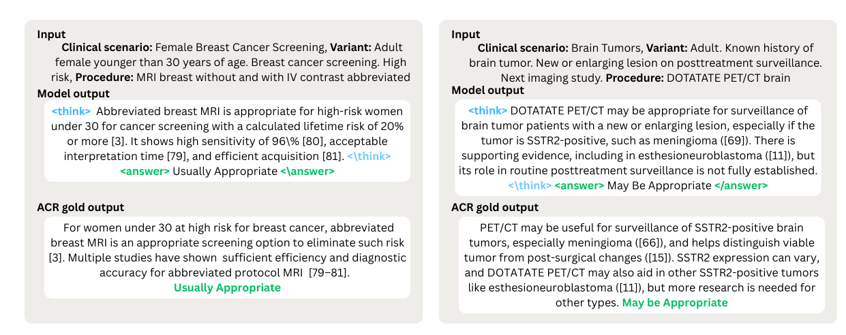
Task: Click the [79–81] citation range in gold output
Action: pos(333,272)
